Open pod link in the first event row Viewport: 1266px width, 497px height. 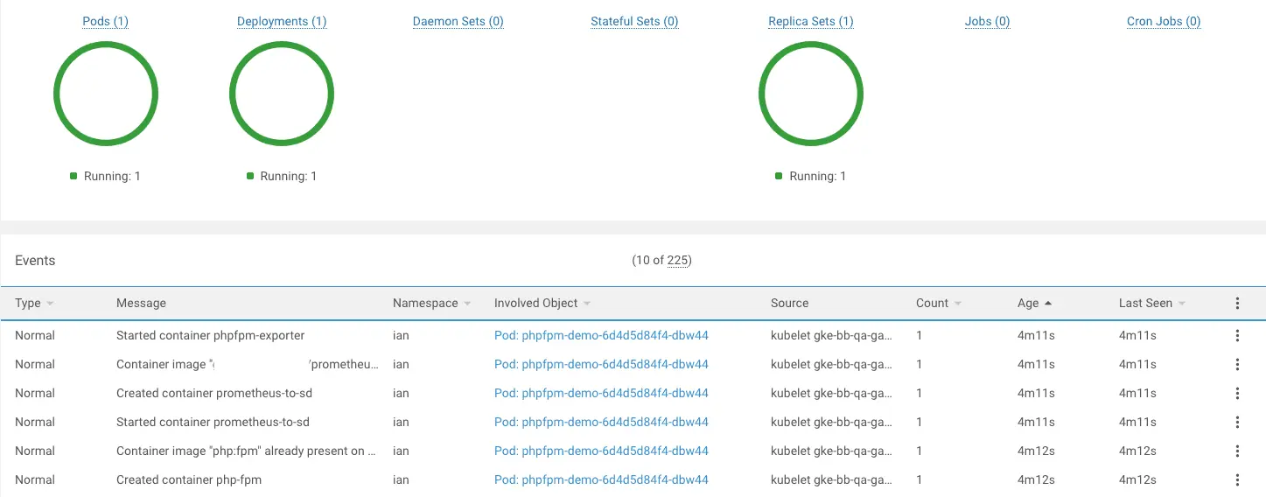pyautogui.click(x=601, y=336)
